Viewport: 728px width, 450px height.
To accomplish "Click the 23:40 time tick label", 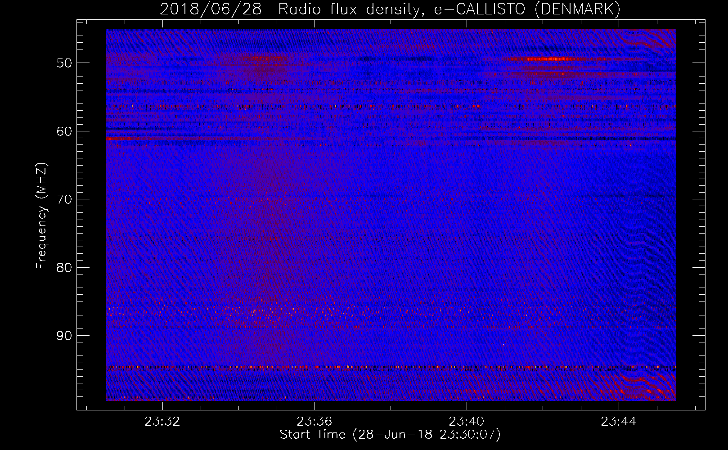I will pos(467,421).
